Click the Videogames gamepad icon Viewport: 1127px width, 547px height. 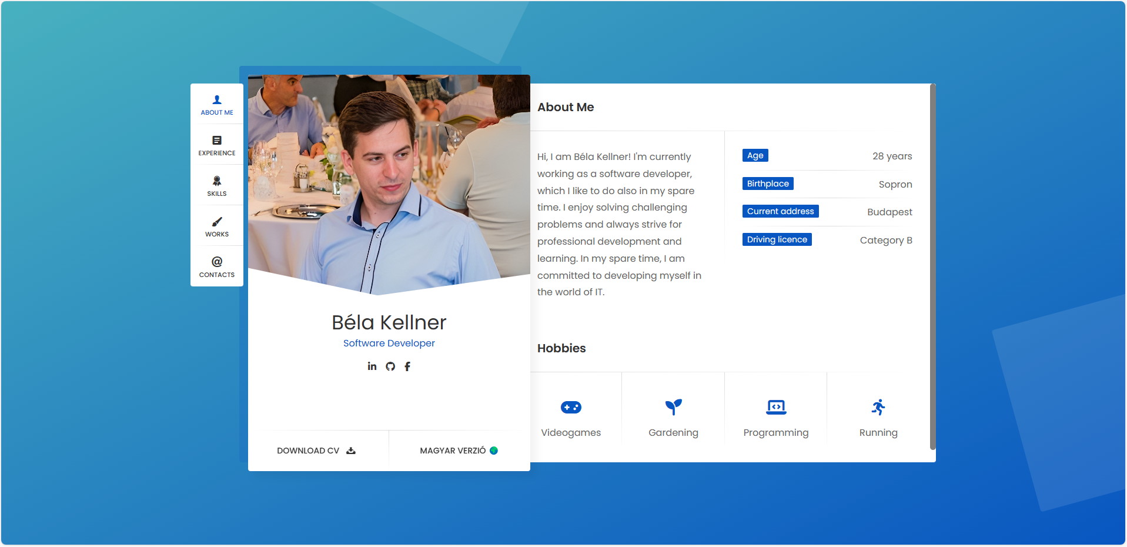[x=571, y=407]
